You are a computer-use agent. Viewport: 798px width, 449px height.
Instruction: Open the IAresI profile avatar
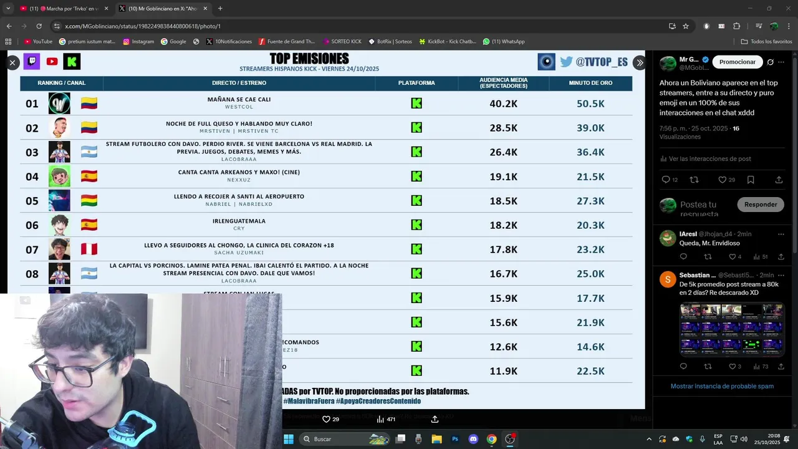point(668,237)
